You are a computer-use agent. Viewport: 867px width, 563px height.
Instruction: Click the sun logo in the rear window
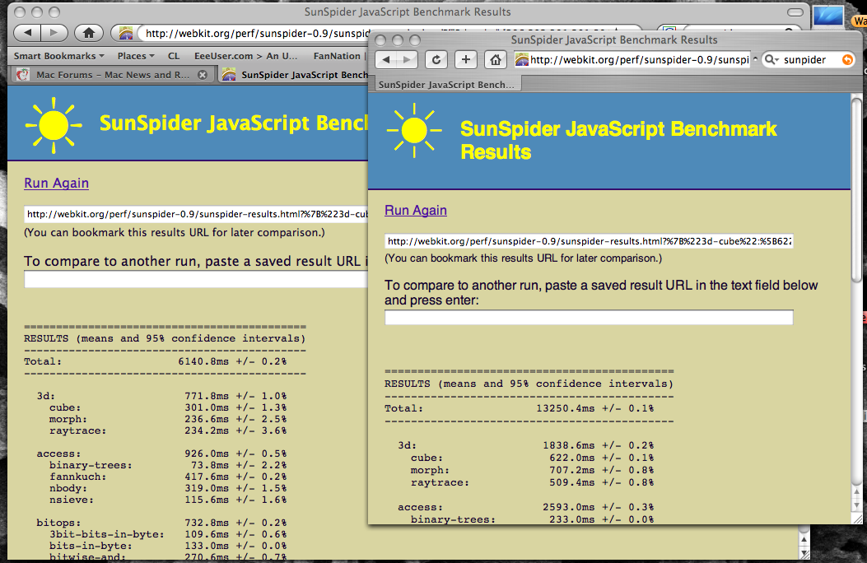54,125
